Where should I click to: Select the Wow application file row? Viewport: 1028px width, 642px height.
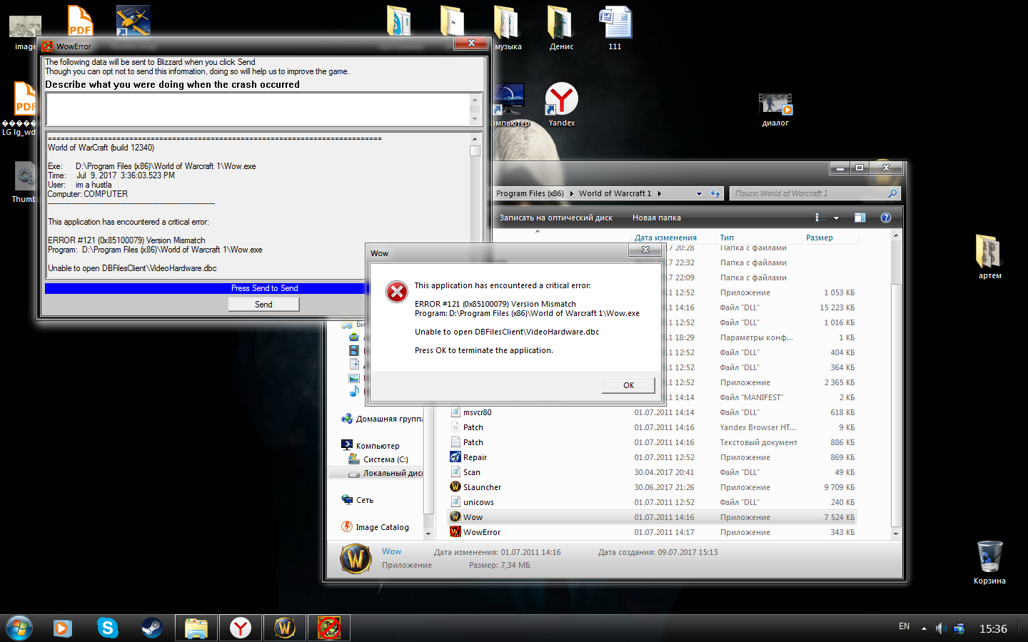coord(652,517)
